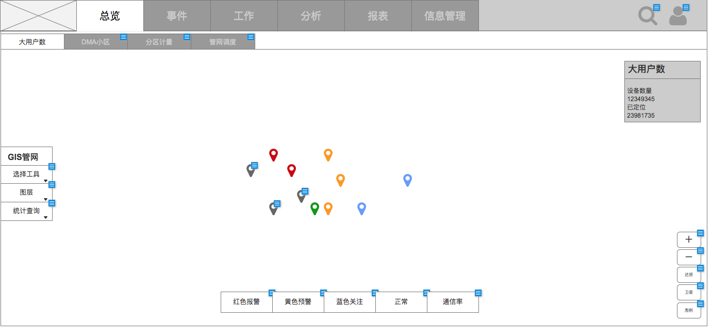712x336 pixels.
Task: Click the logo placeholder image
Action: 39,15
